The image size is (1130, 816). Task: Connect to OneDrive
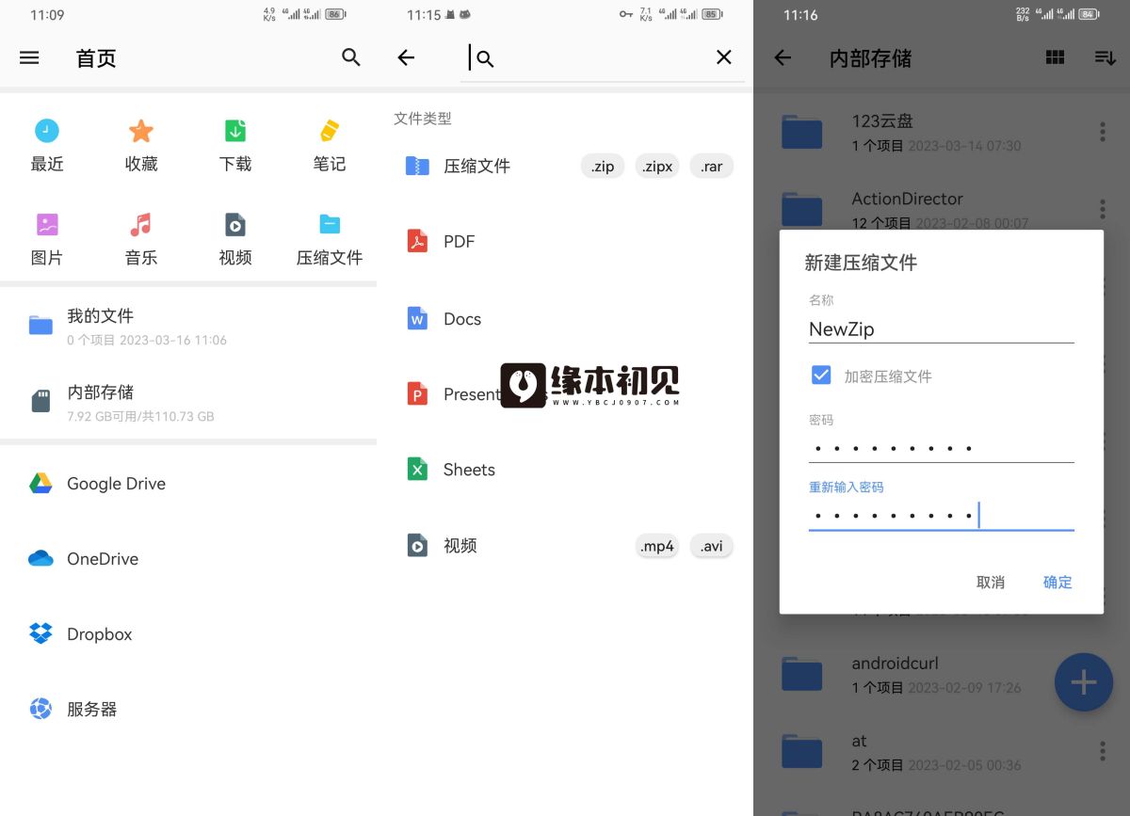click(188, 559)
